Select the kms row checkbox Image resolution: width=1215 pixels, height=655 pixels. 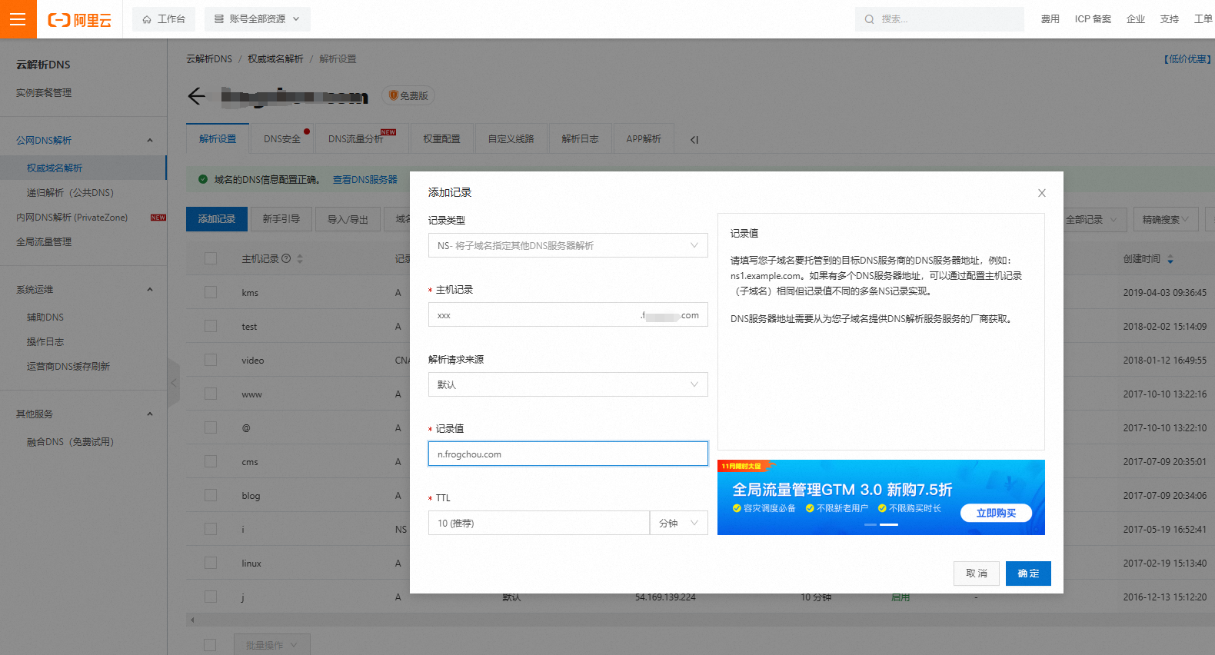[x=211, y=293]
